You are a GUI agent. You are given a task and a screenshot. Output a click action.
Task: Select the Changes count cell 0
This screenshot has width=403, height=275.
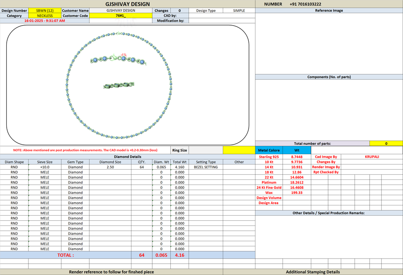[179, 11]
